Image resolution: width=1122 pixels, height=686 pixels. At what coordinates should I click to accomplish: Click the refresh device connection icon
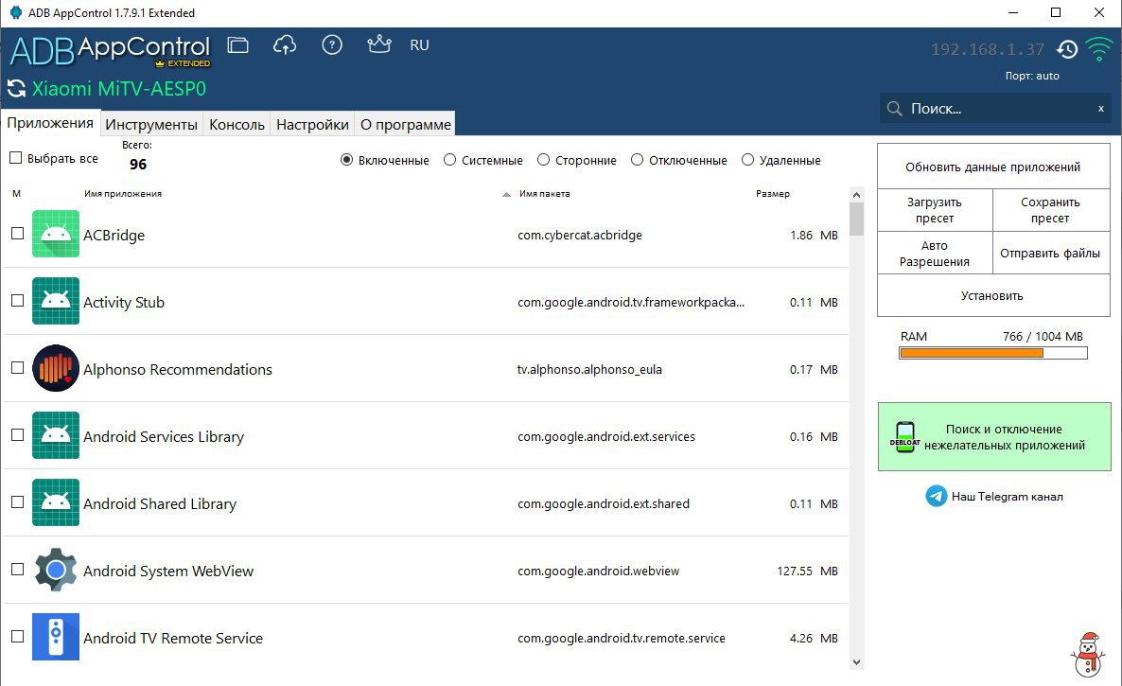point(16,89)
